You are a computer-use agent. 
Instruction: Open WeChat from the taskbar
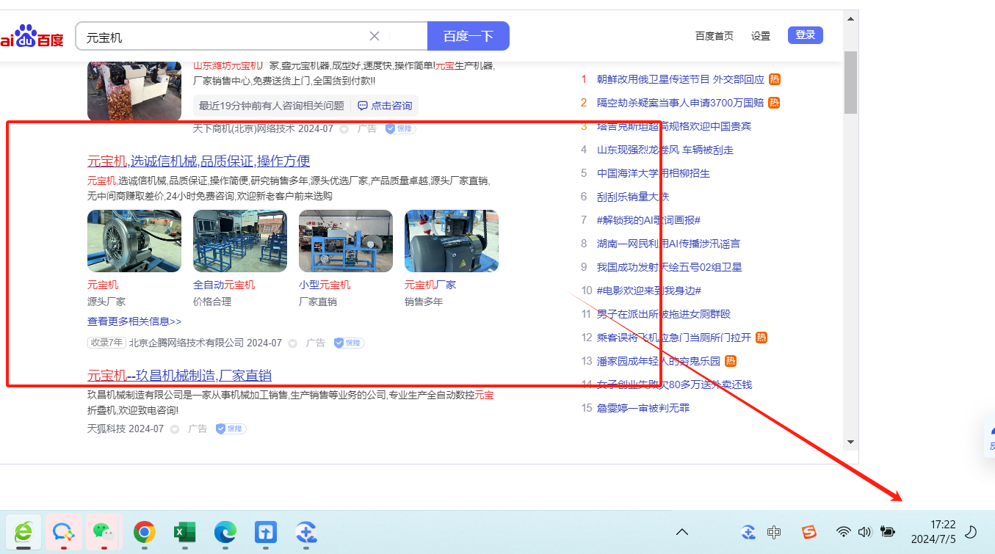[104, 532]
